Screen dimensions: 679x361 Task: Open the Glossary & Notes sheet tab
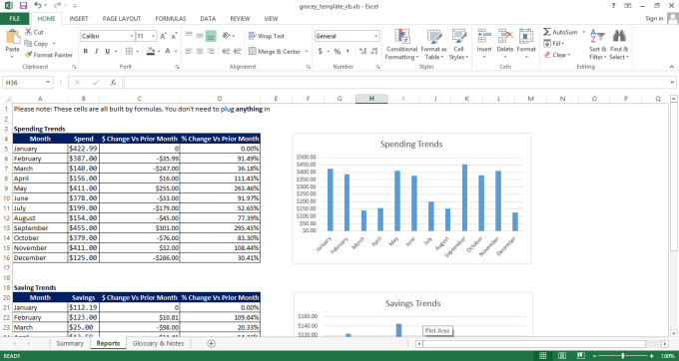pos(158,343)
